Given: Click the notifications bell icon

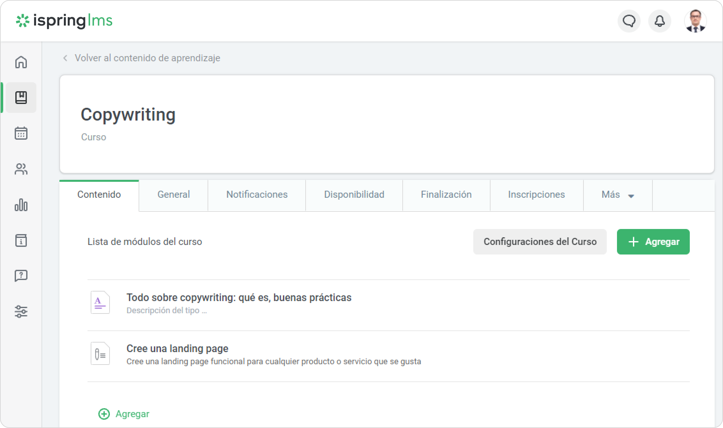Looking at the screenshot, I should 660,21.
